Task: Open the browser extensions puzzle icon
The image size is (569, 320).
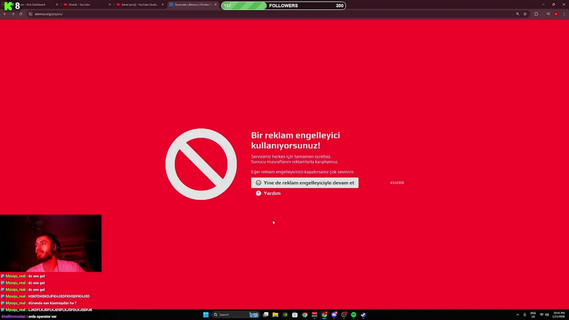Action: [536, 14]
